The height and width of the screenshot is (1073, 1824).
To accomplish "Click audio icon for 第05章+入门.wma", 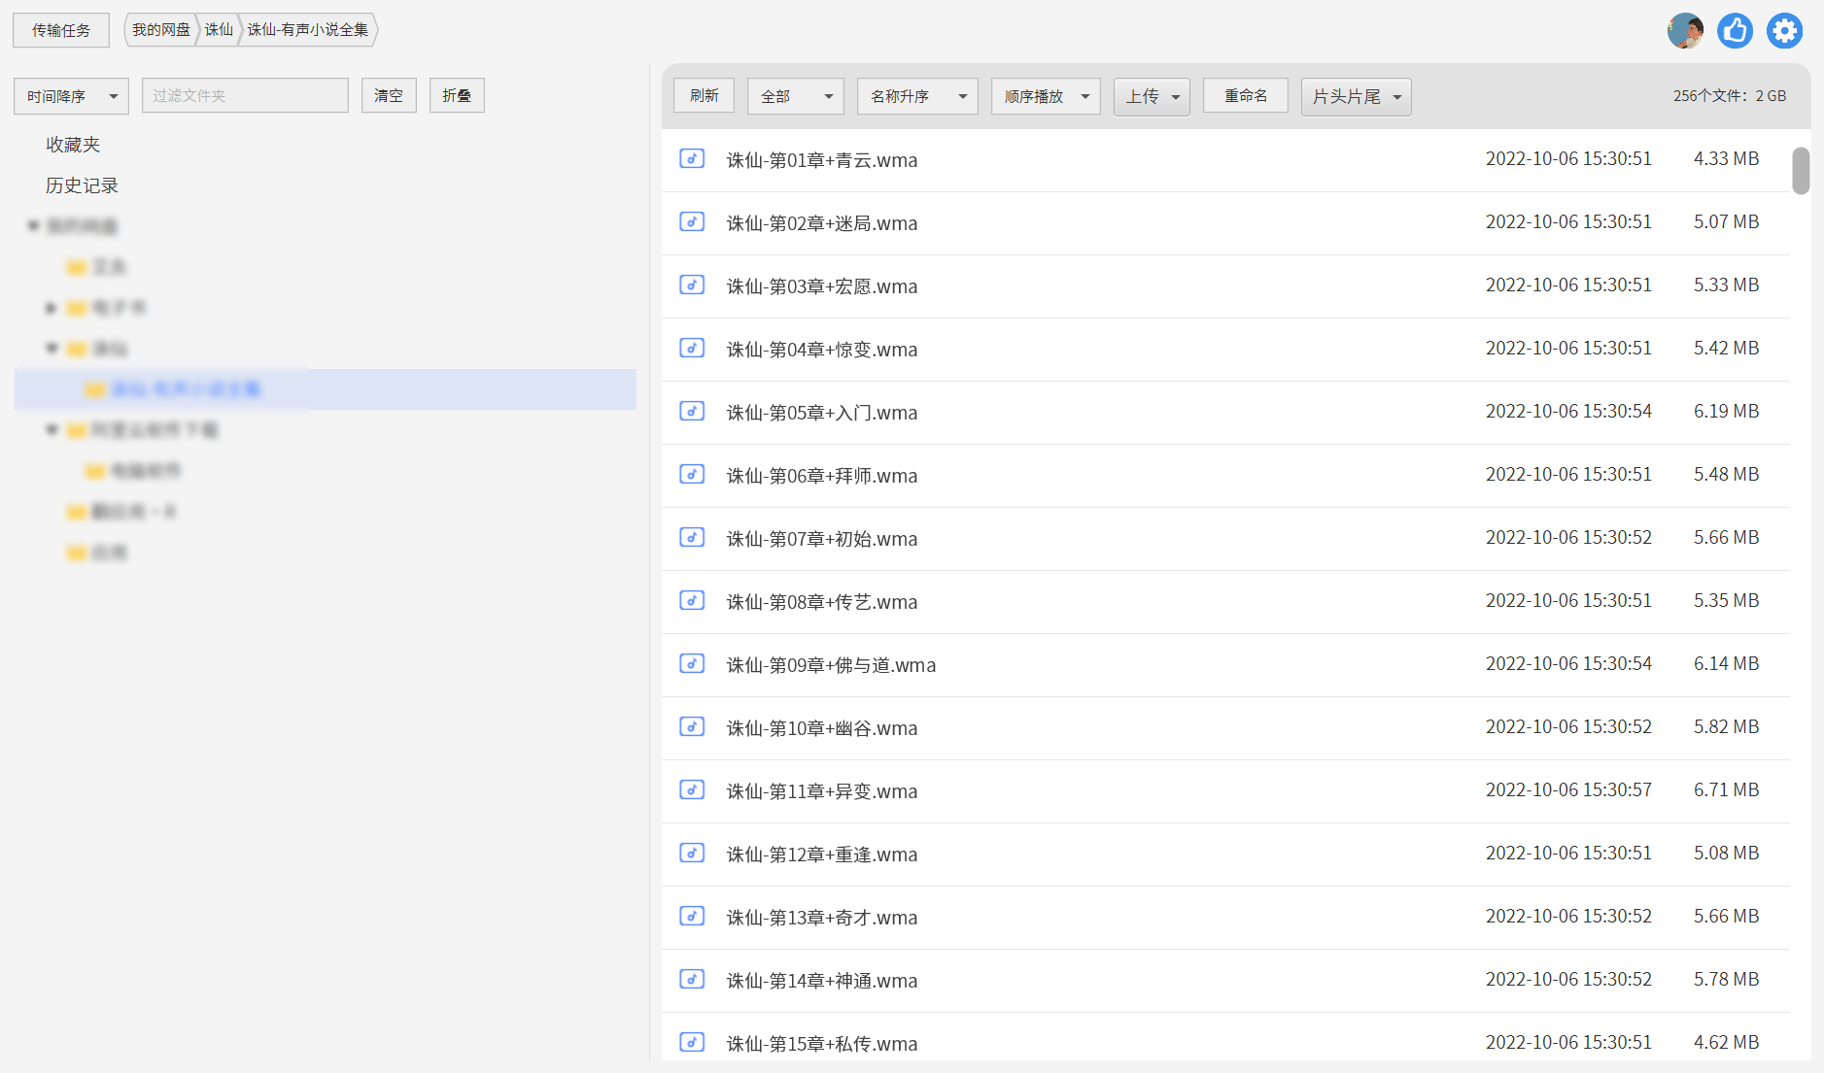I will [692, 412].
